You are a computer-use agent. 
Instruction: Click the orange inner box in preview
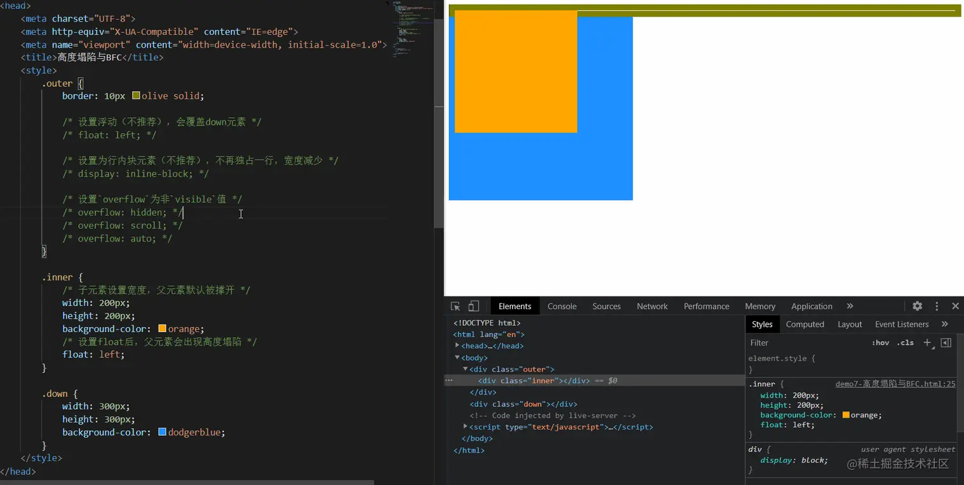point(516,71)
